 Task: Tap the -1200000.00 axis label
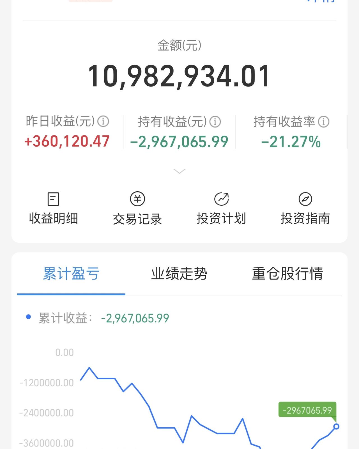(47, 383)
